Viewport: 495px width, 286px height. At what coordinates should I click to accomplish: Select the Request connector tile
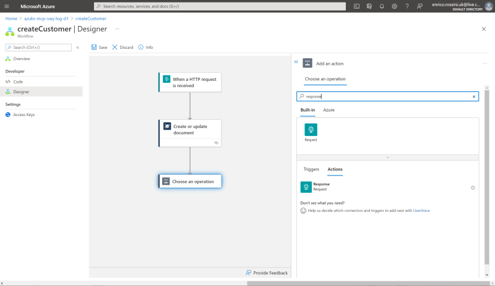coord(311,132)
